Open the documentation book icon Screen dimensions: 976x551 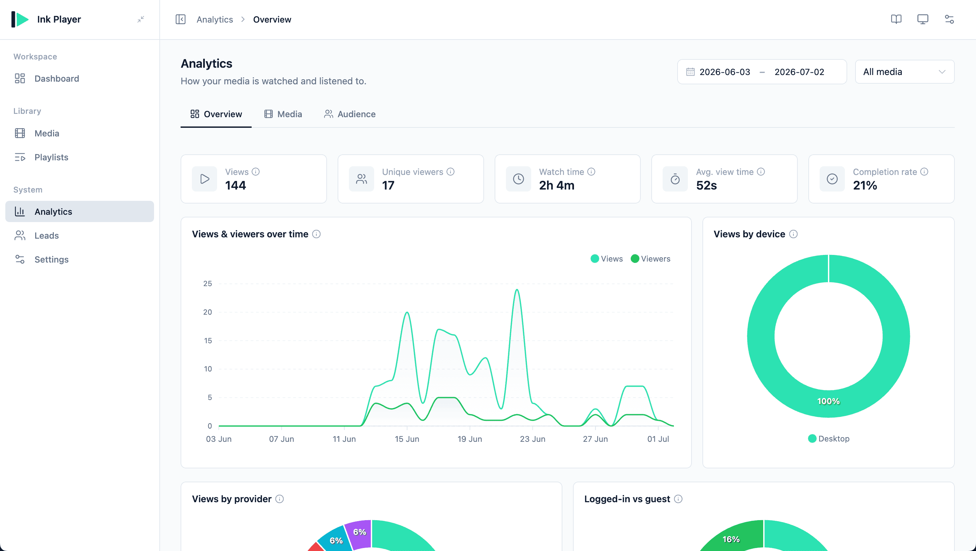[x=896, y=19]
